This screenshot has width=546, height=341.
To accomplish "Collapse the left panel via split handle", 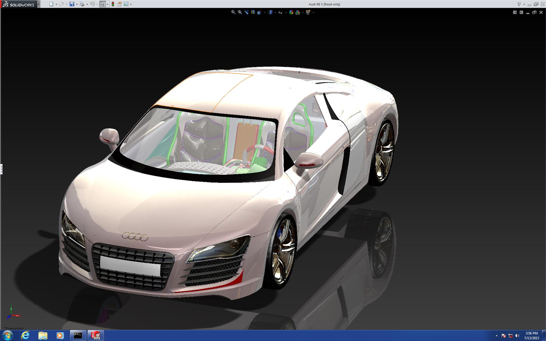I will (1, 169).
